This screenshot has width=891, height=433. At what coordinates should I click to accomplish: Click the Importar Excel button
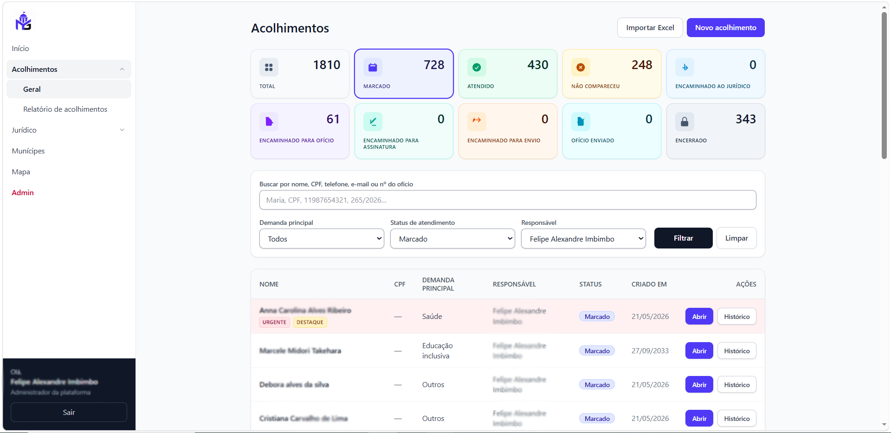pos(650,28)
